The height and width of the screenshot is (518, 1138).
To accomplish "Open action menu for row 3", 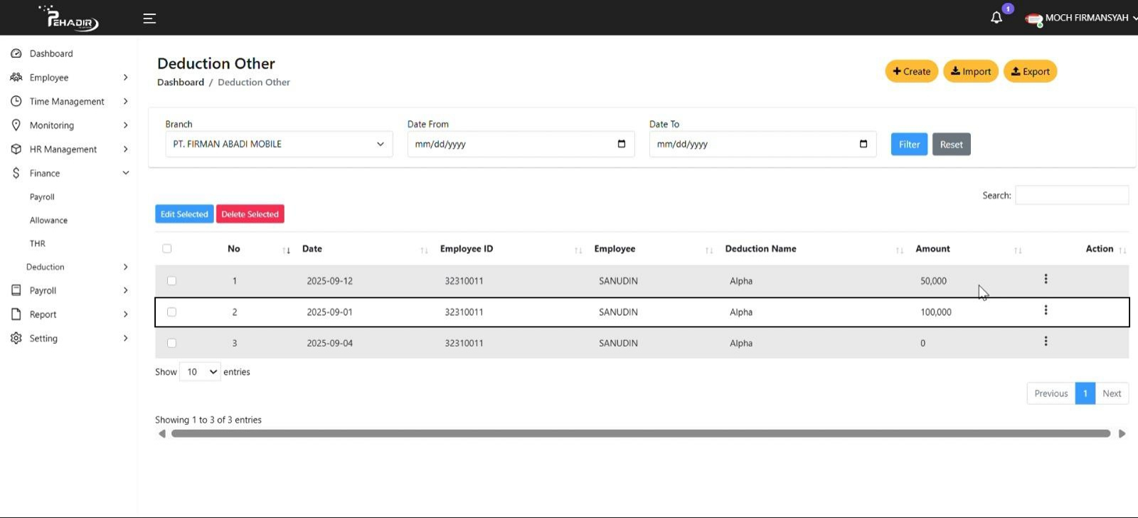I will [1046, 342].
